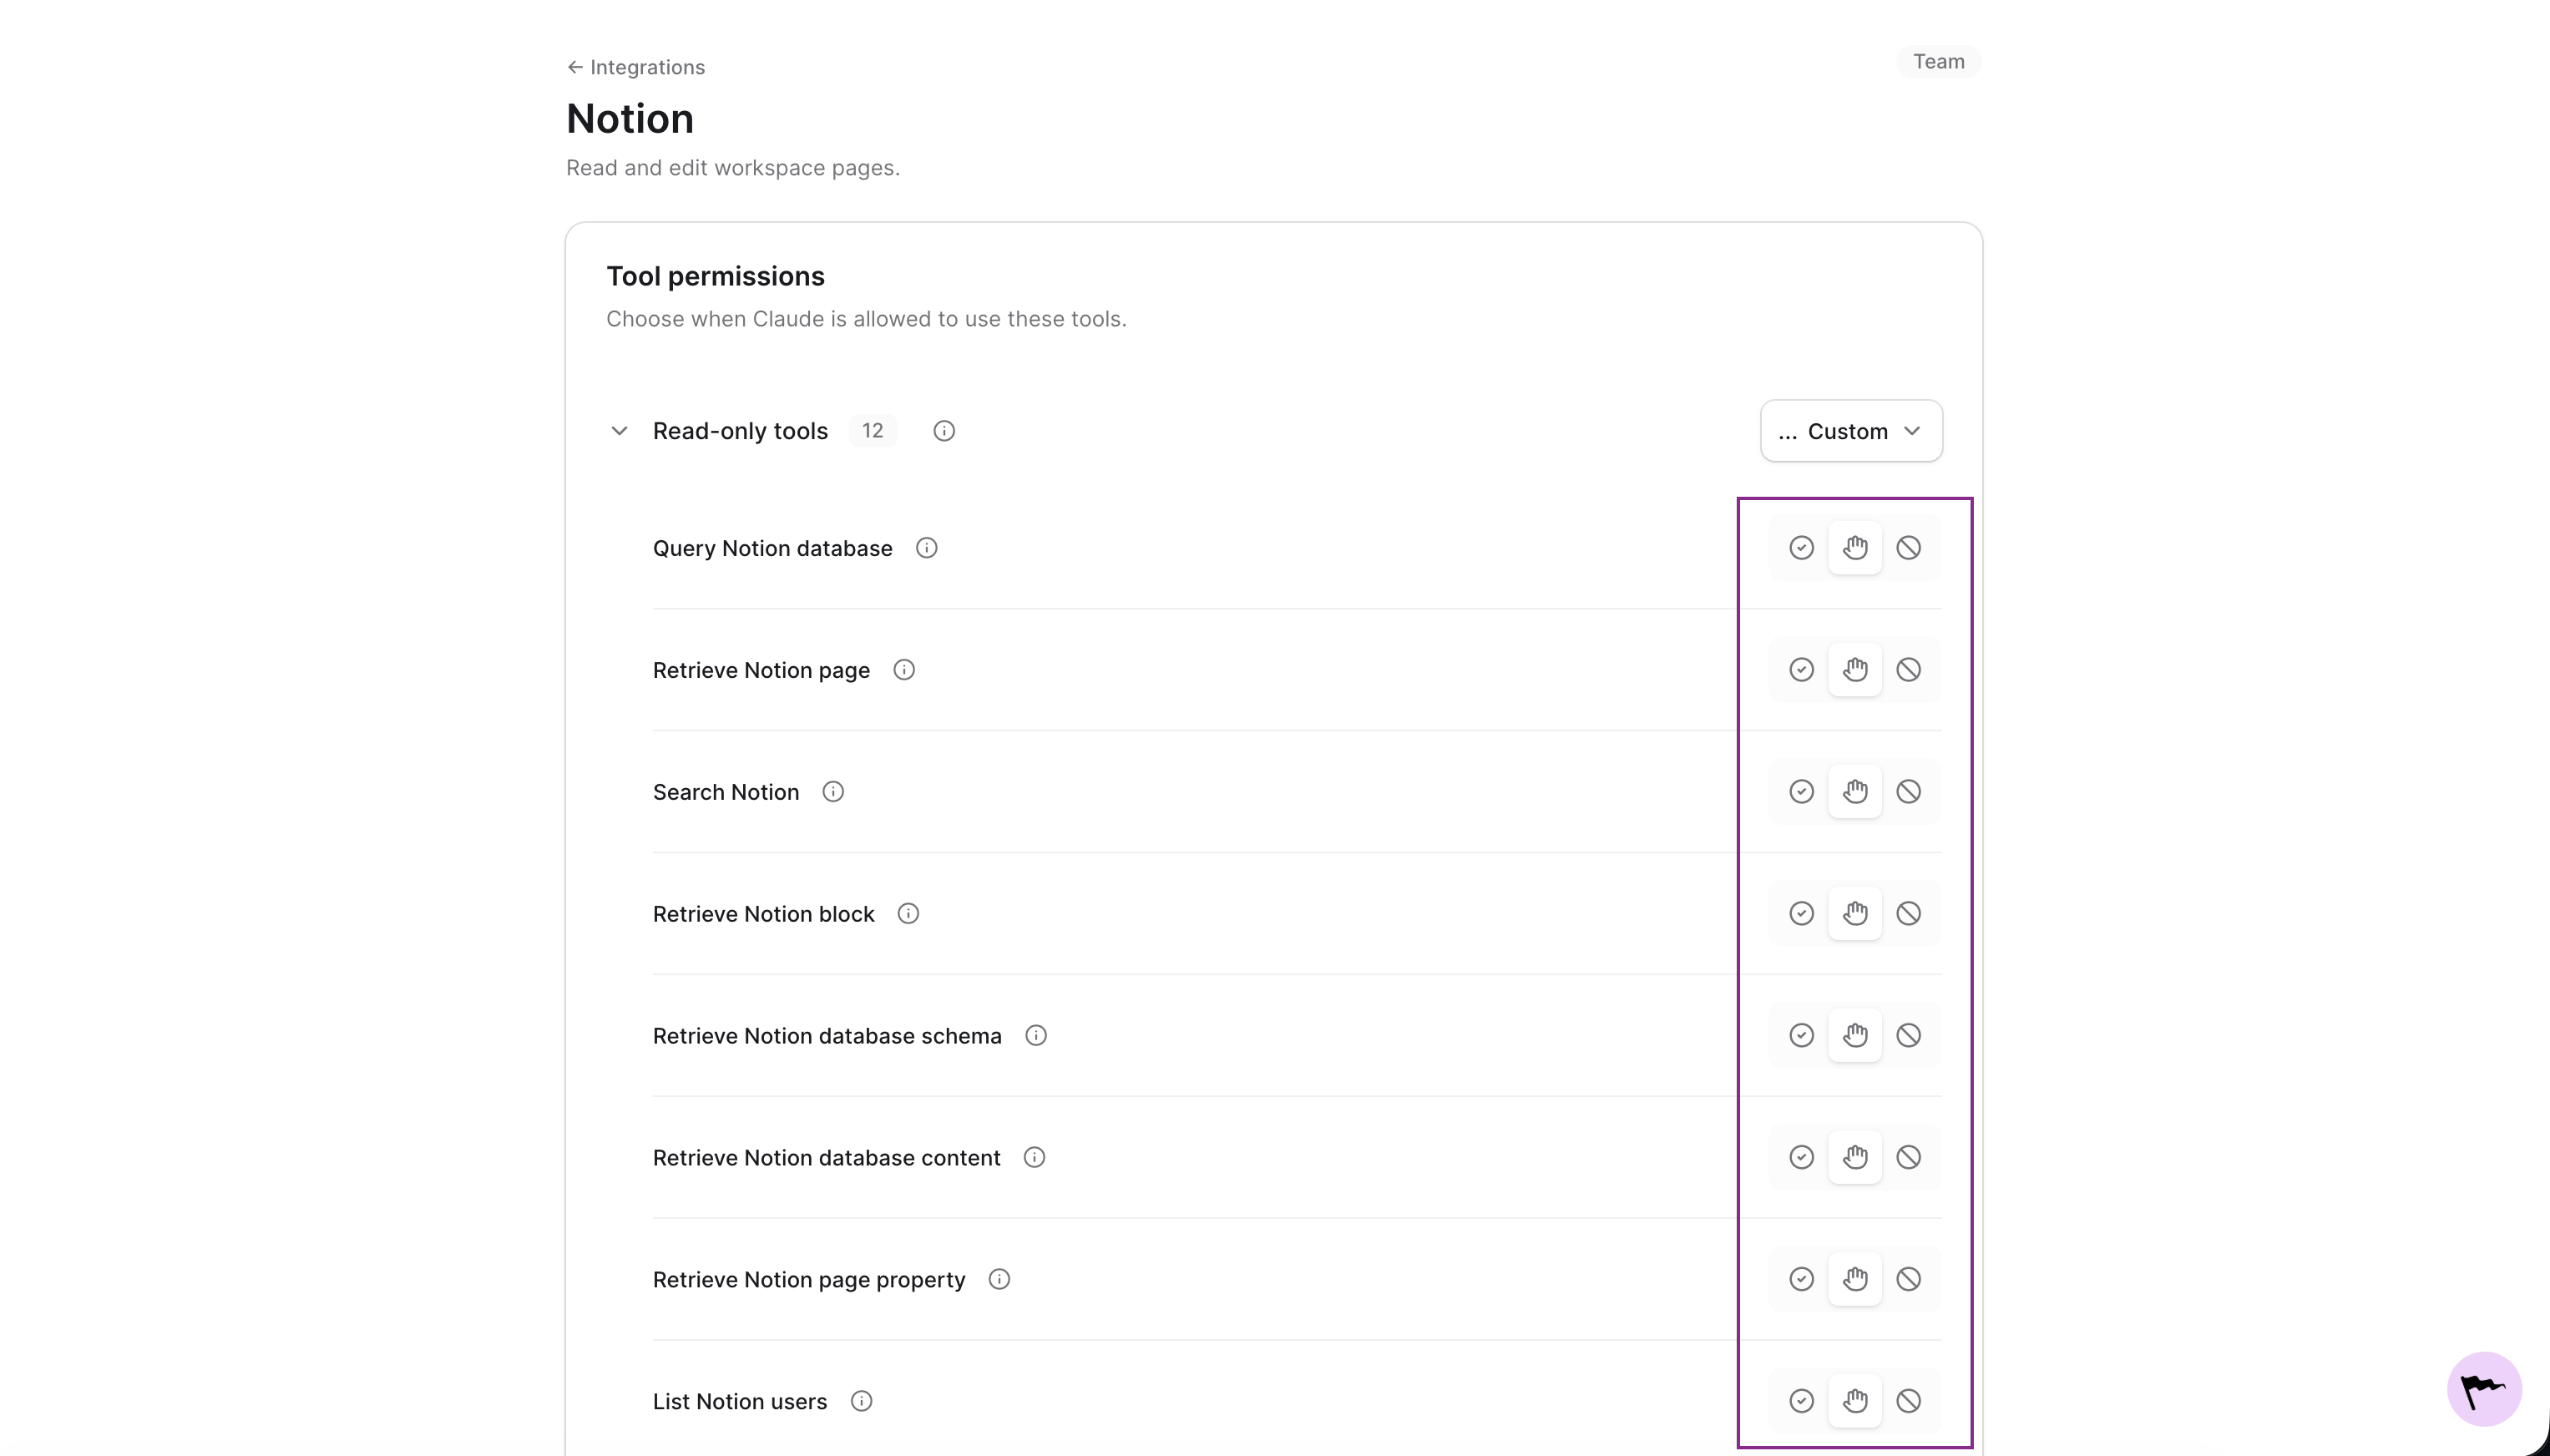This screenshot has height=1456, width=2550.
Task: Block the Retrieve Notion page tool
Action: click(1909, 670)
